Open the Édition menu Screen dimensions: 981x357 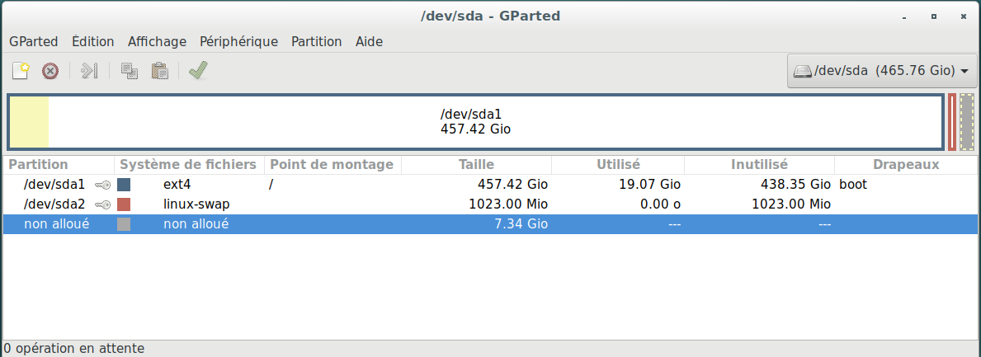click(x=93, y=41)
